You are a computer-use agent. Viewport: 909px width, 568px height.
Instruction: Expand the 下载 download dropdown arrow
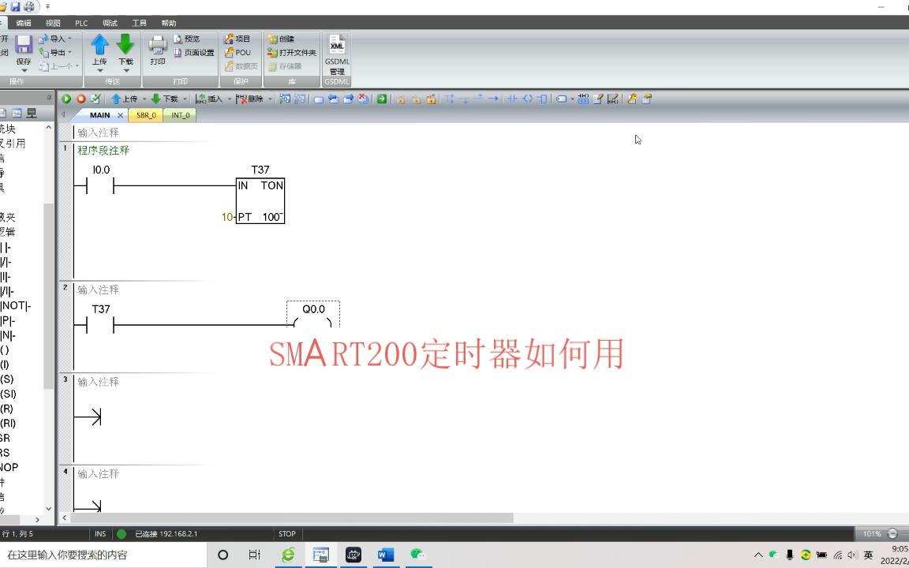point(185,99)
